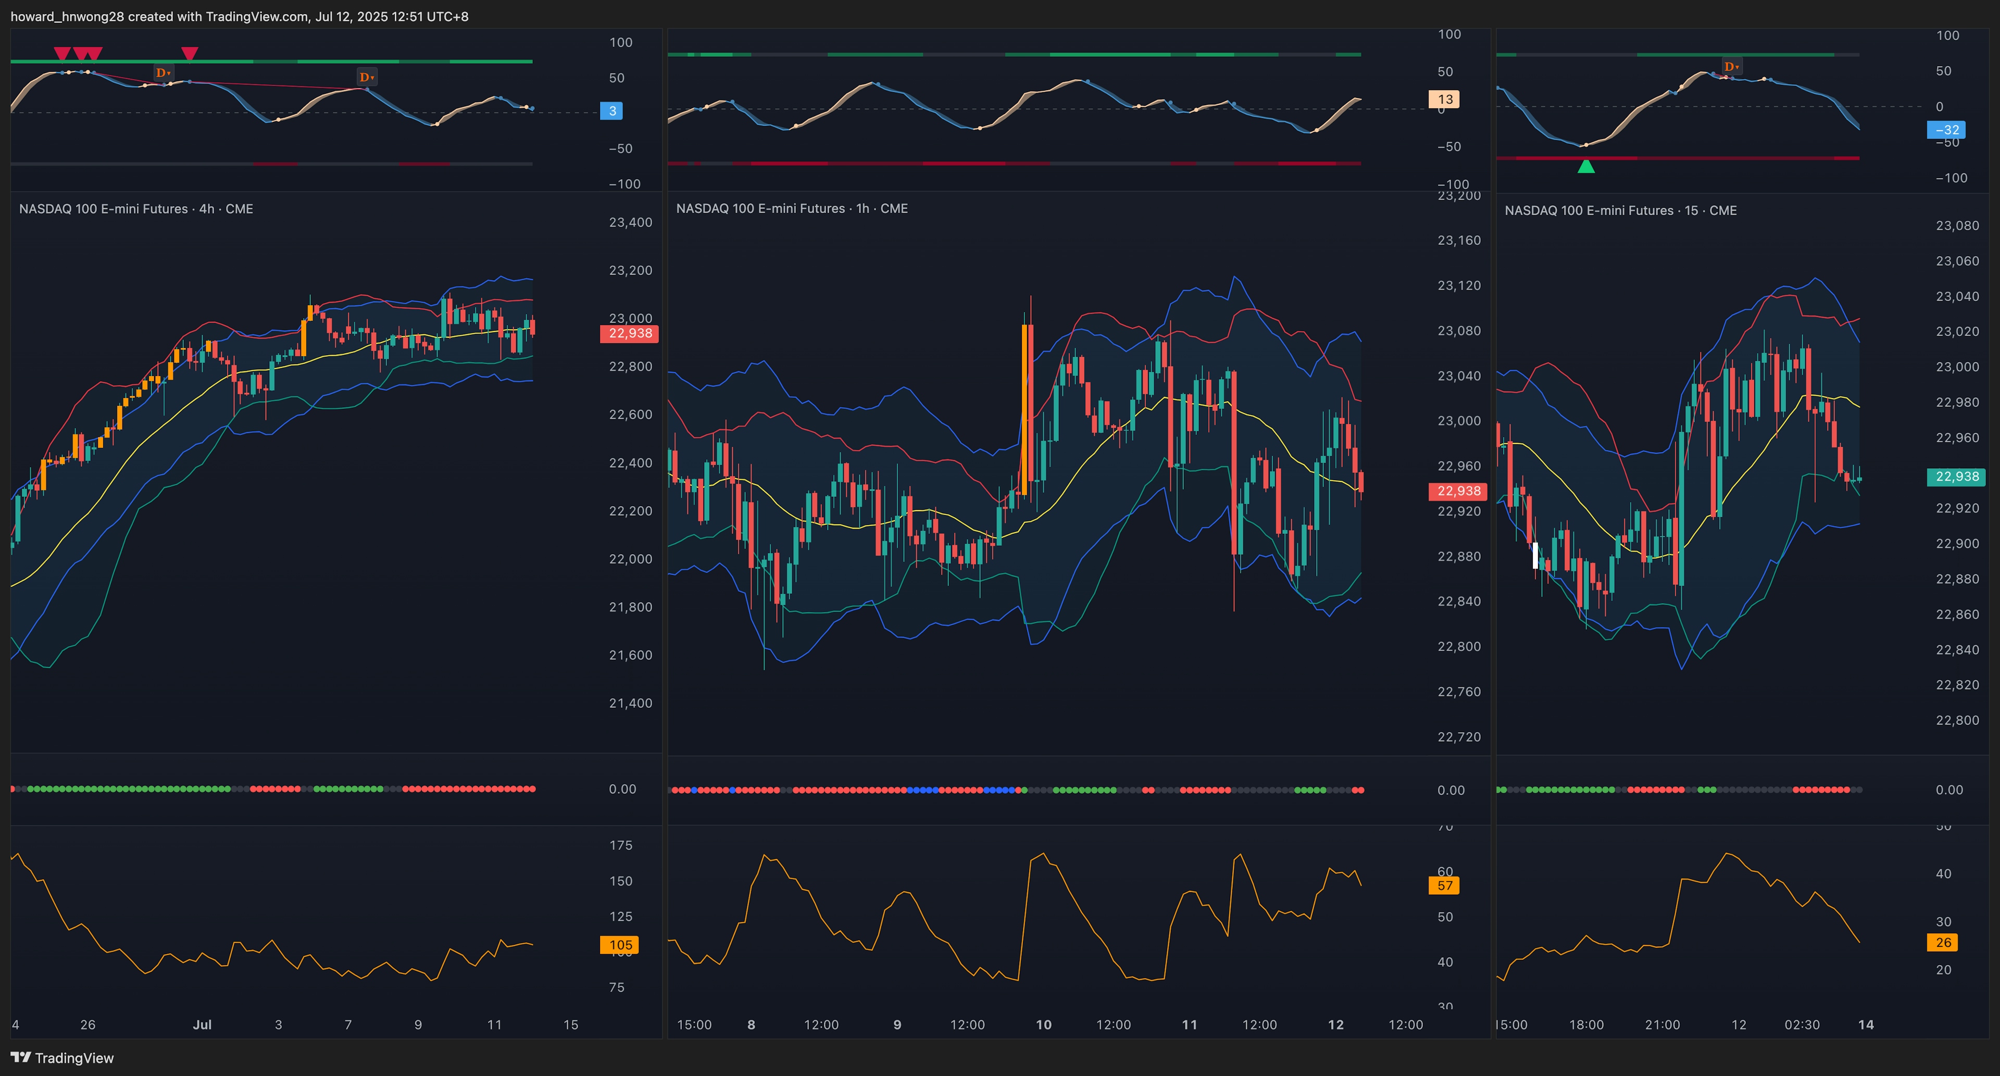This screenshot has width=2000, height=1076.
Task: Click the second orange D divergence marker in the 4h oscillator
Action: (x=367, y=77)
